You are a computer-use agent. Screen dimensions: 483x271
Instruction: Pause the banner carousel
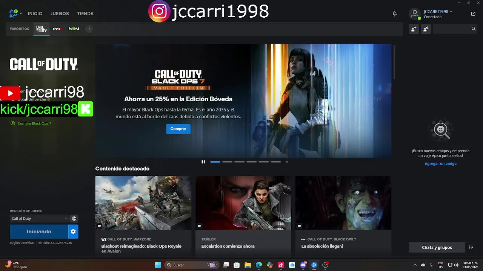coord(203,162)
